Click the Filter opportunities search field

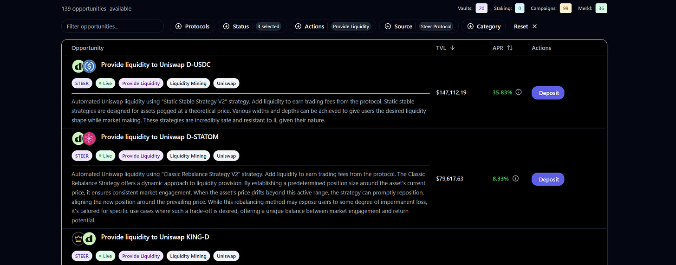[112, 26]
